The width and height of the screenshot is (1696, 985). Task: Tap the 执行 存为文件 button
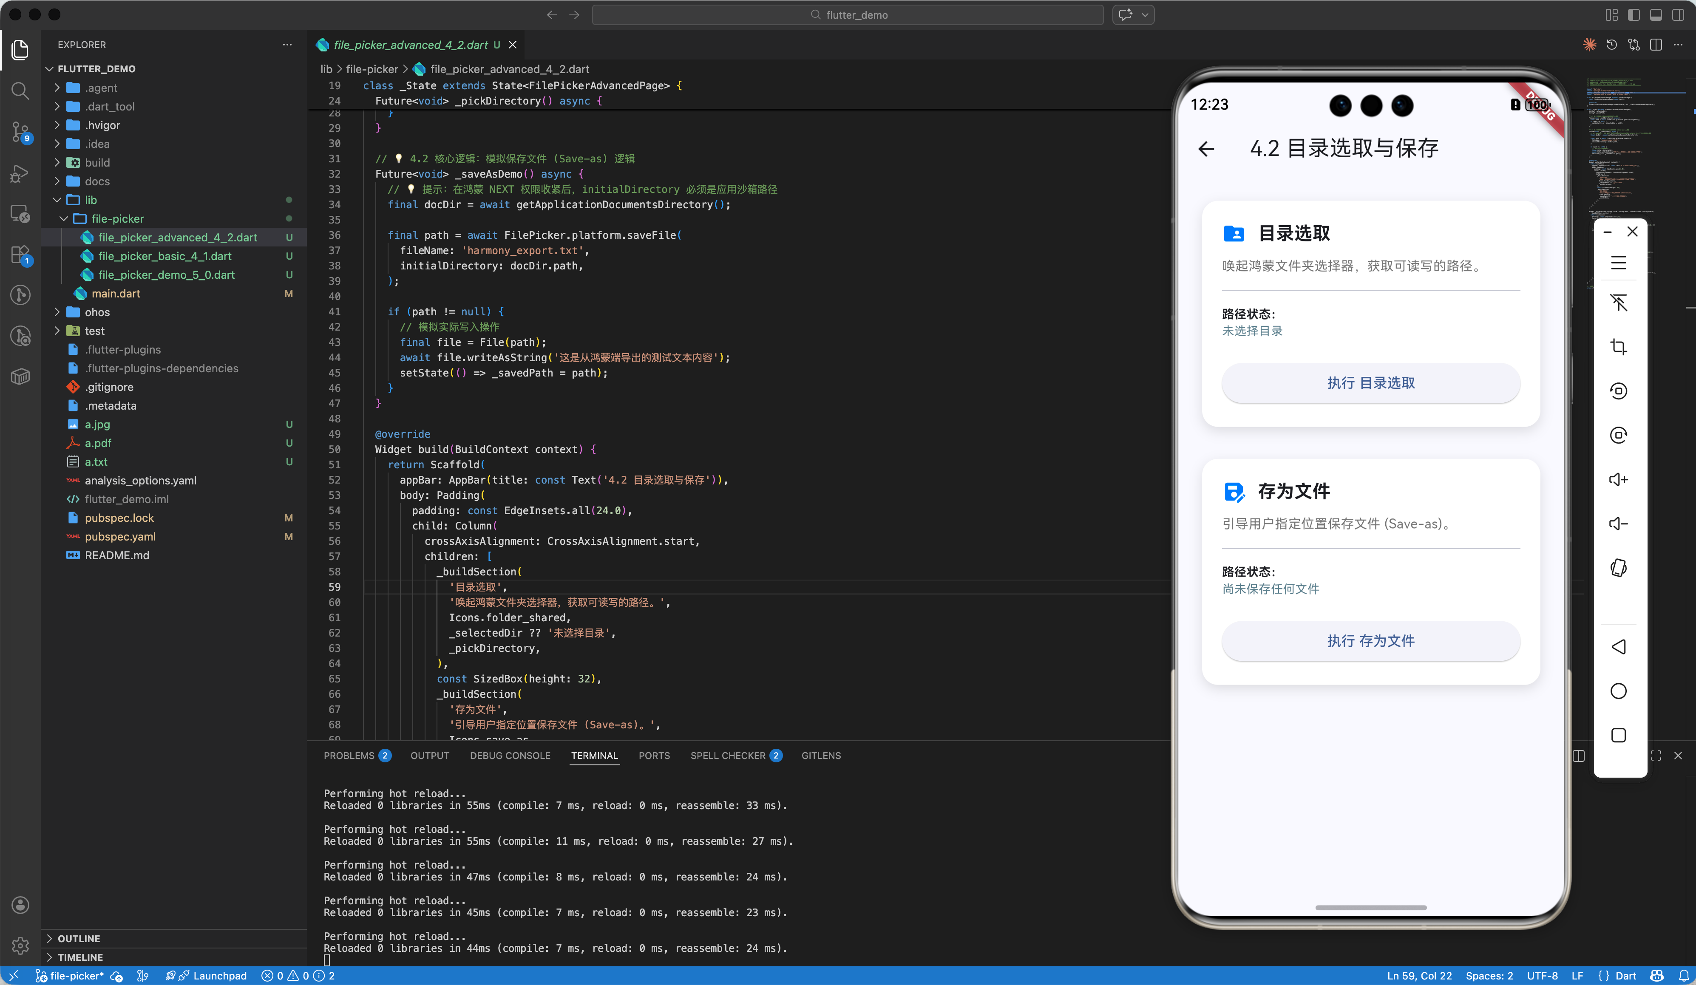point(1370,640)
